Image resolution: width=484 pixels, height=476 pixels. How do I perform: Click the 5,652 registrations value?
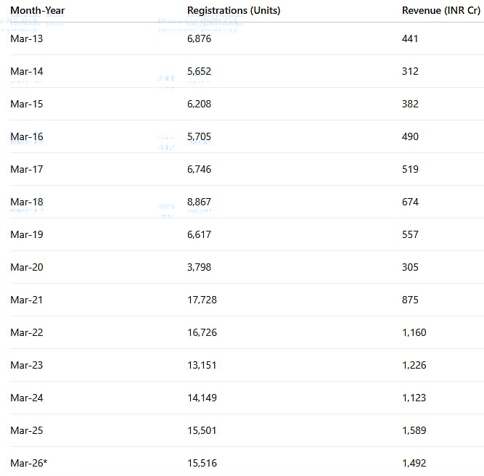(x=199, y=71)
